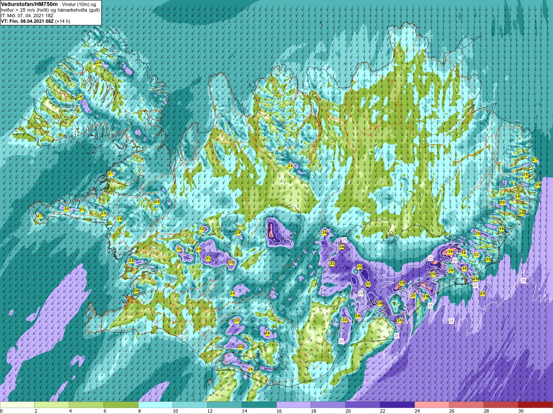The width and height of the screenshot is (553, 414).
Task: Click the legend scale value "0"
Action: click(x=2, y=411)
